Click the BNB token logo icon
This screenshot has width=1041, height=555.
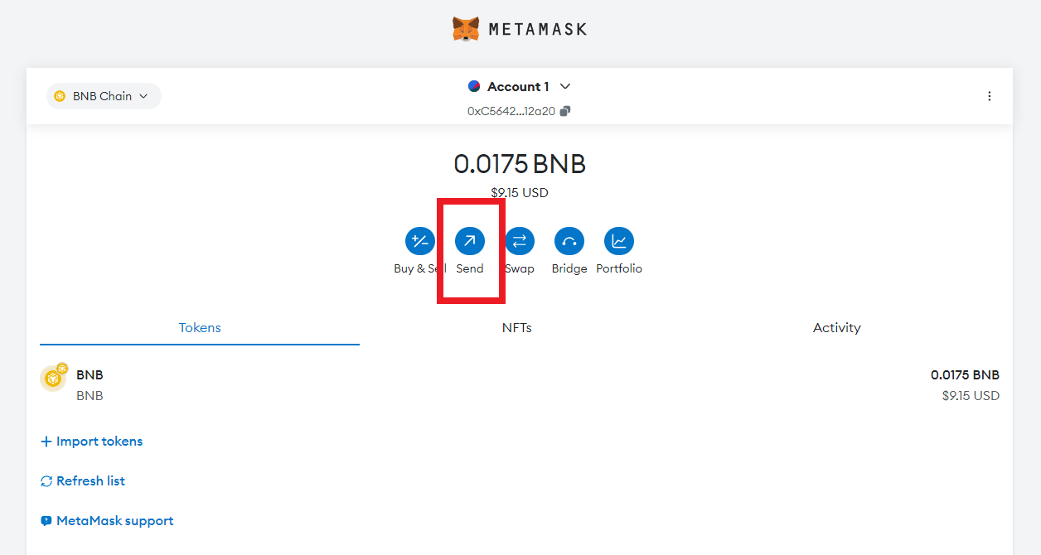coord(53,379)
